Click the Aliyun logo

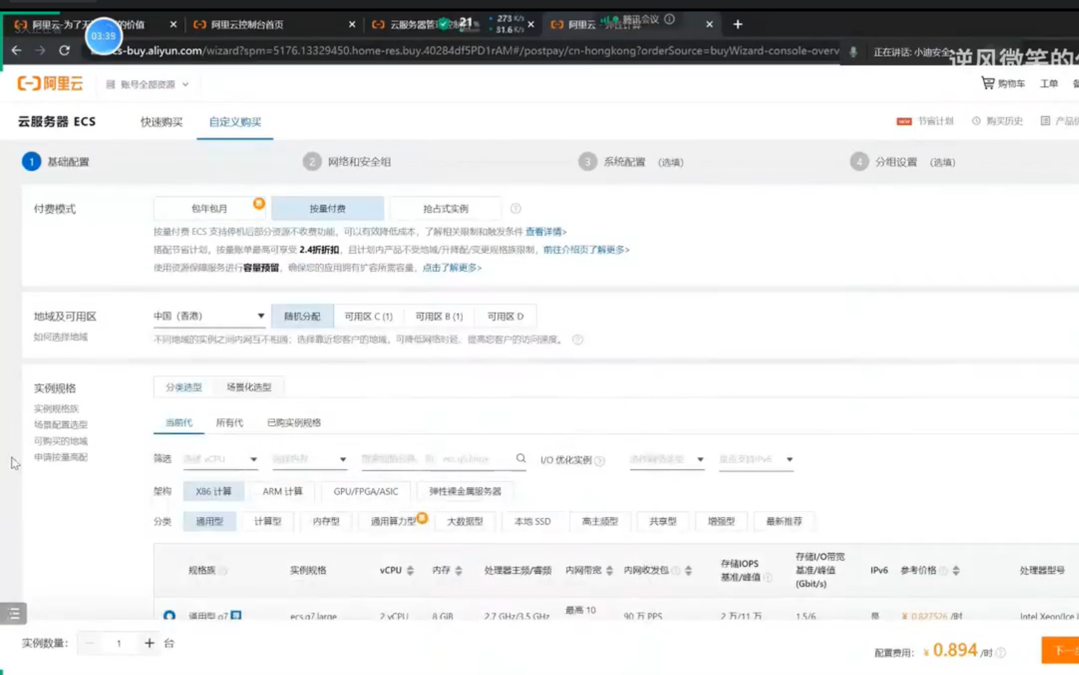pos(50,83)
